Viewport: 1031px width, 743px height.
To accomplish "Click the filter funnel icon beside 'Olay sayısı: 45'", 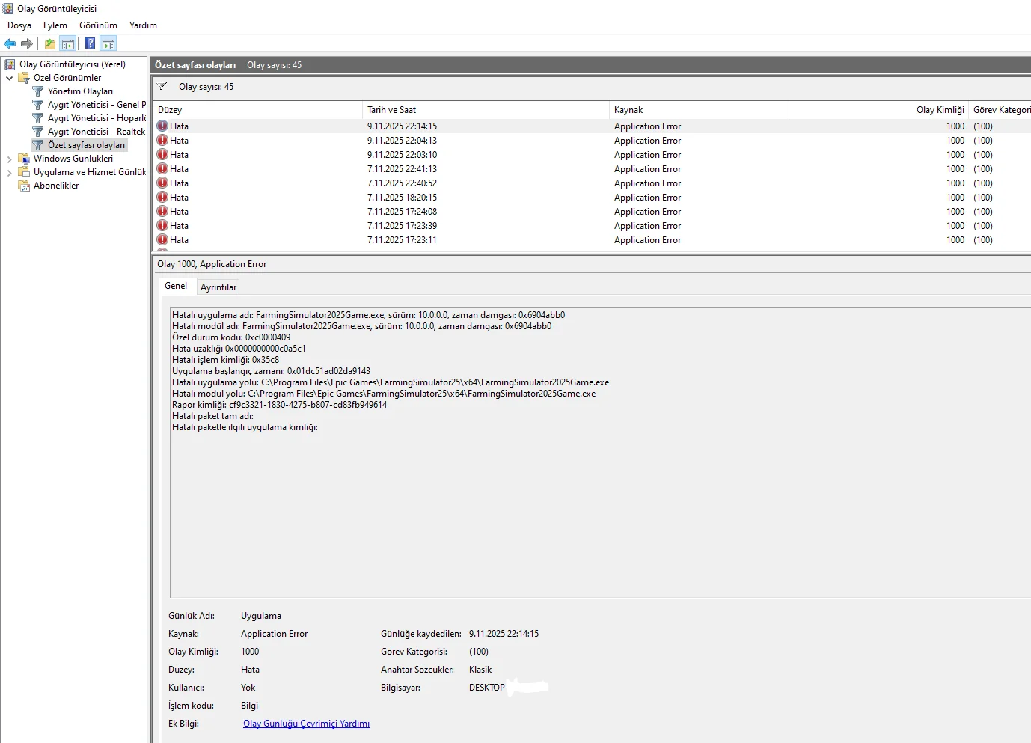I will click(x=162, y=86).
